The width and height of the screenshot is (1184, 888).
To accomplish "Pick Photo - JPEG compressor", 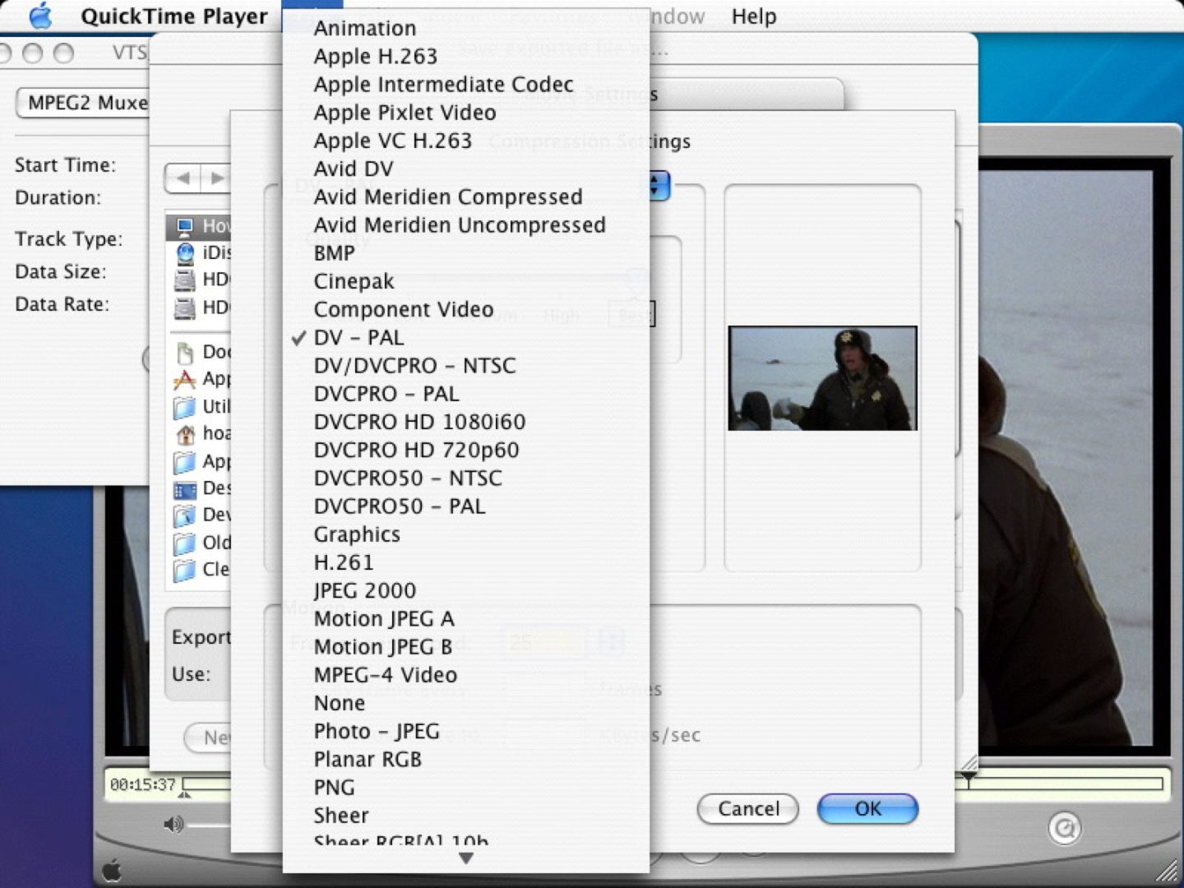I will [377, 731].
